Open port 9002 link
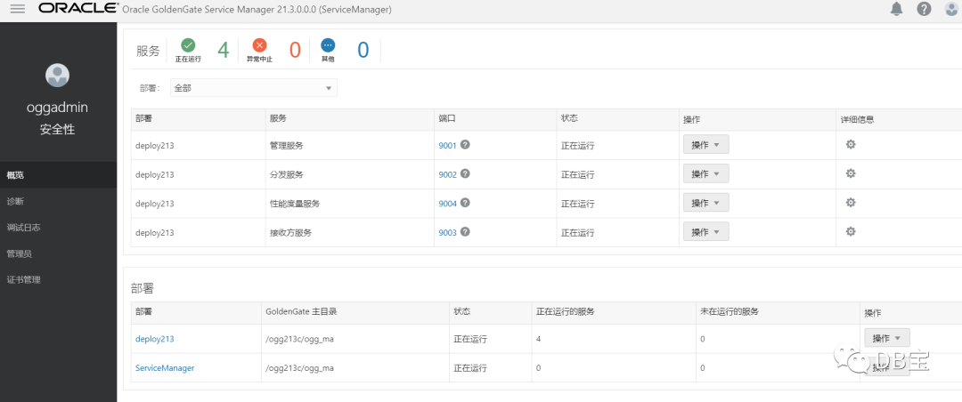The height and width of the screenshot is (402, 962). [447, 174]
